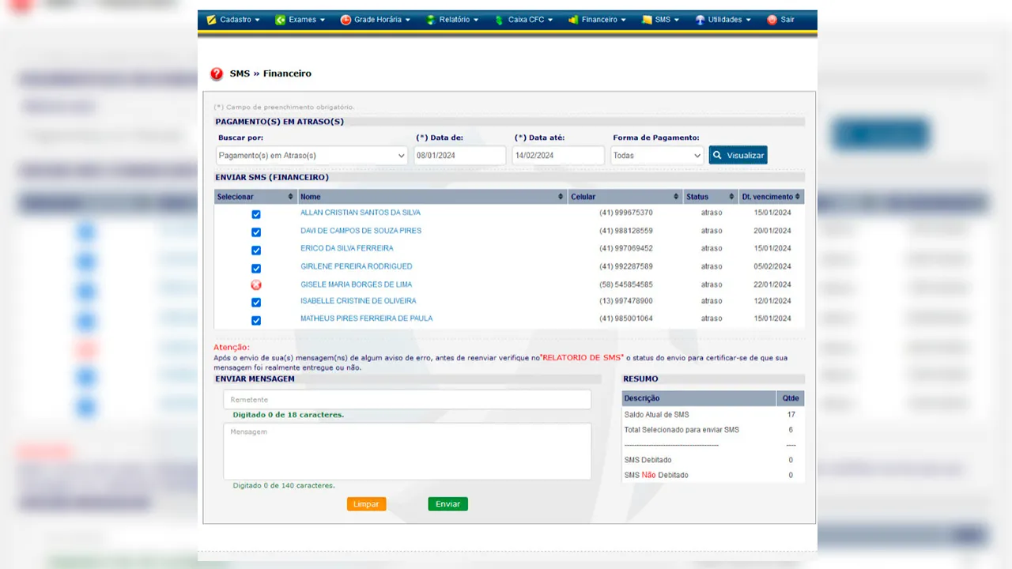Click the Grade Horária clock icon

click(346, 20)
